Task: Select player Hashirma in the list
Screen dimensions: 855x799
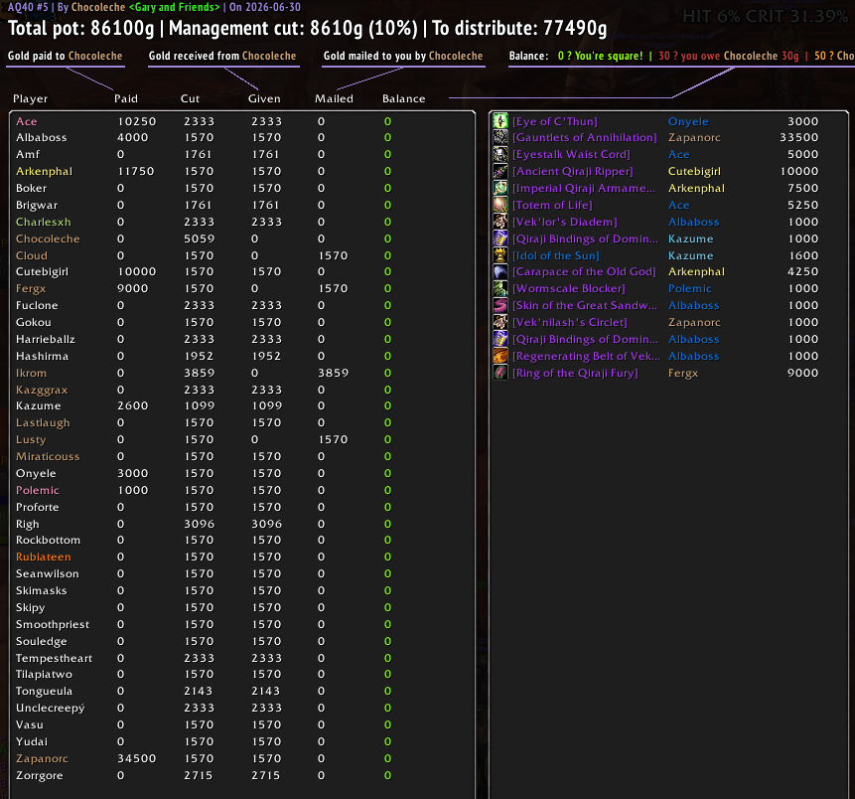Action: 42,357
